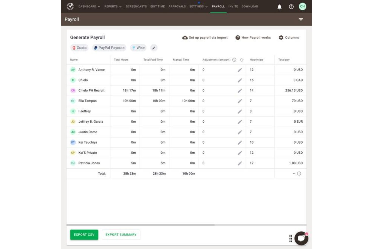Click the drag-dots handle beside chat widget
The height and width of the screenshot is (249, 373).
coord(291,238)
